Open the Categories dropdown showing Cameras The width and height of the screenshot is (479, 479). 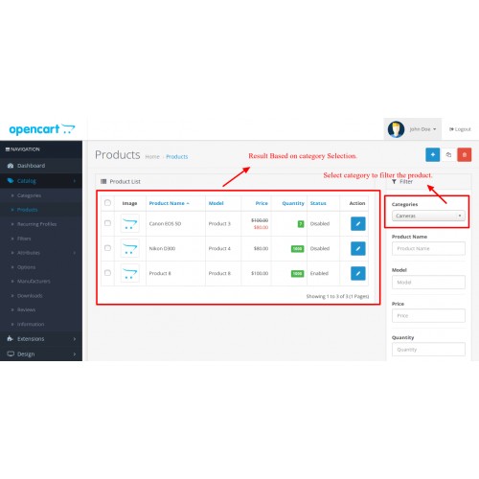pos(428,216)
